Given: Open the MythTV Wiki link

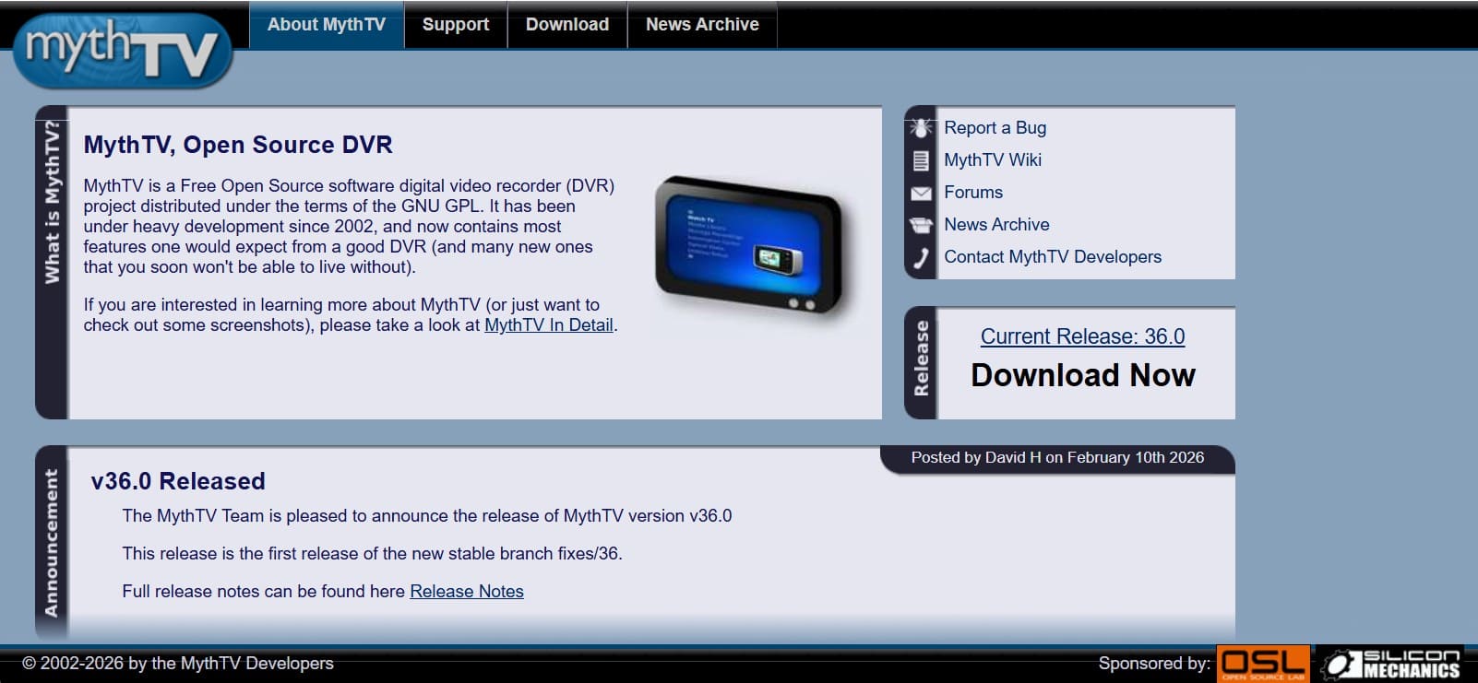Looking at the screenshot, I should click(993, 160).
